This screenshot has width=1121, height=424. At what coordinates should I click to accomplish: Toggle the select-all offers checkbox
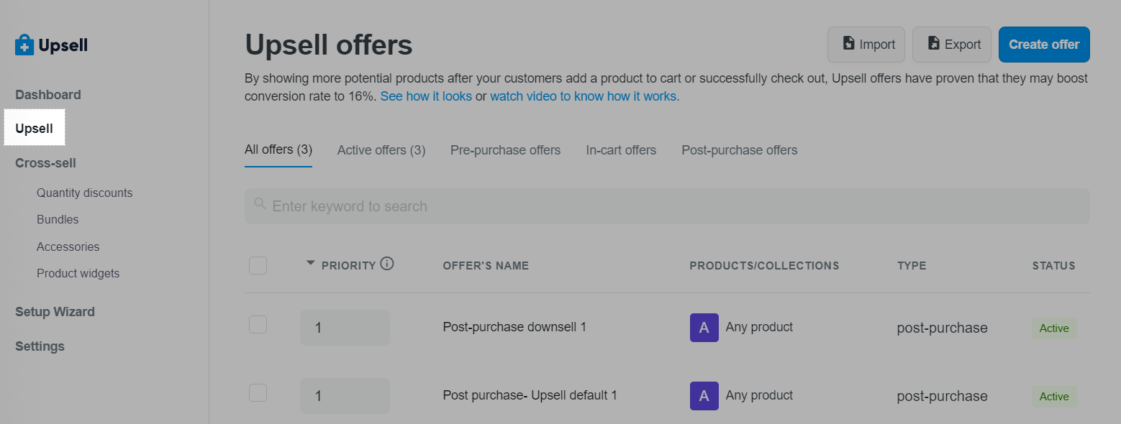tap(258, 265)
